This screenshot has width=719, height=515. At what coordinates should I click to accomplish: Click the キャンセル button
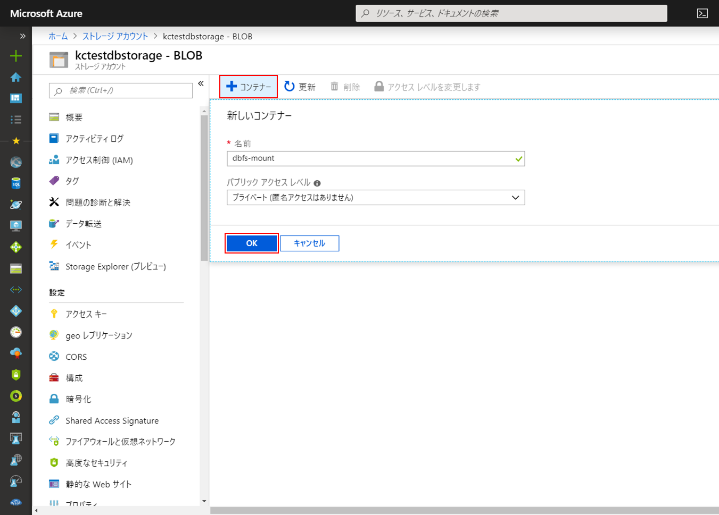(x=310, y=243)
